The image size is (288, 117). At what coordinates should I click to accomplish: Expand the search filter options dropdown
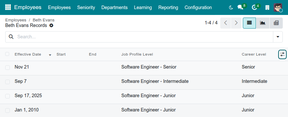point(278,37)
